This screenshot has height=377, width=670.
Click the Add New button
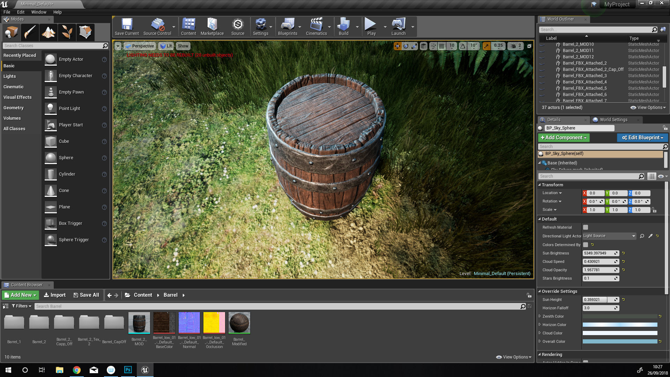tap(20, 295)
